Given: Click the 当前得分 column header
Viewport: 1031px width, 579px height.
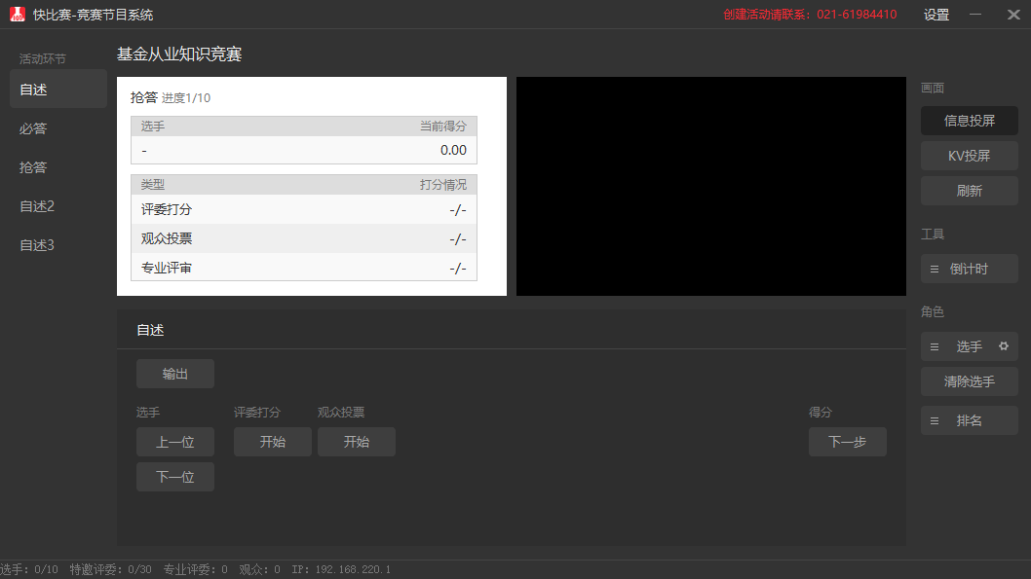Looking at the screenshot, I should [x=443, y=127].
